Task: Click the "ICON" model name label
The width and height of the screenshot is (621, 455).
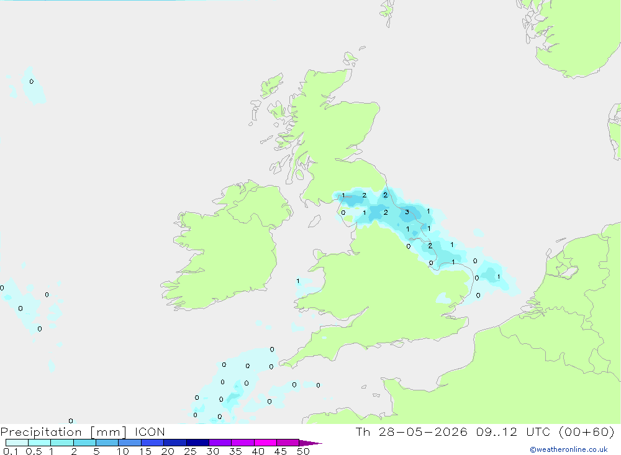Action: click(x=150, y=431)
